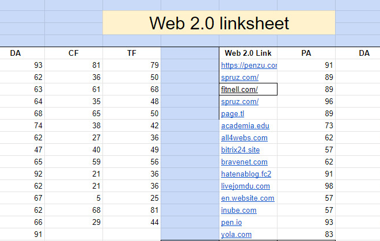Screen dimensions: 380x241
Task: Select CF cell with value 61
Action: click(x=74, y=89)
